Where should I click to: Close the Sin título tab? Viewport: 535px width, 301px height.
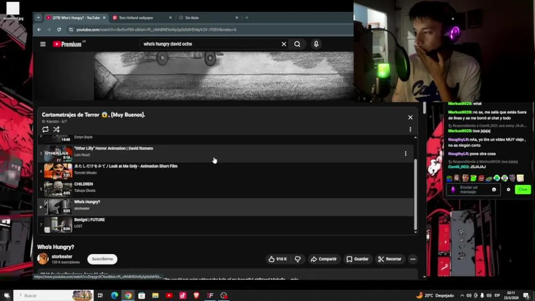click(x=237, y=18)
